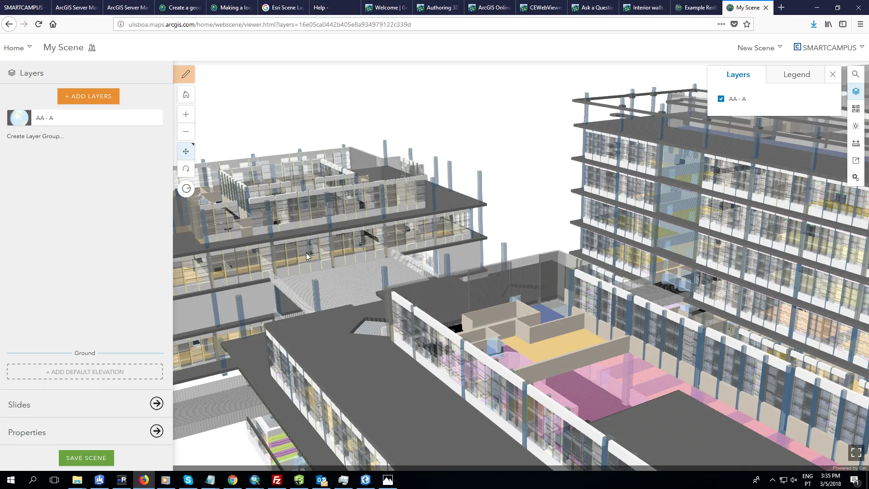Click the pencil edit scene icon
Image resolution: width=869 pixels, height=489 pixels.
tap(186, 74)
